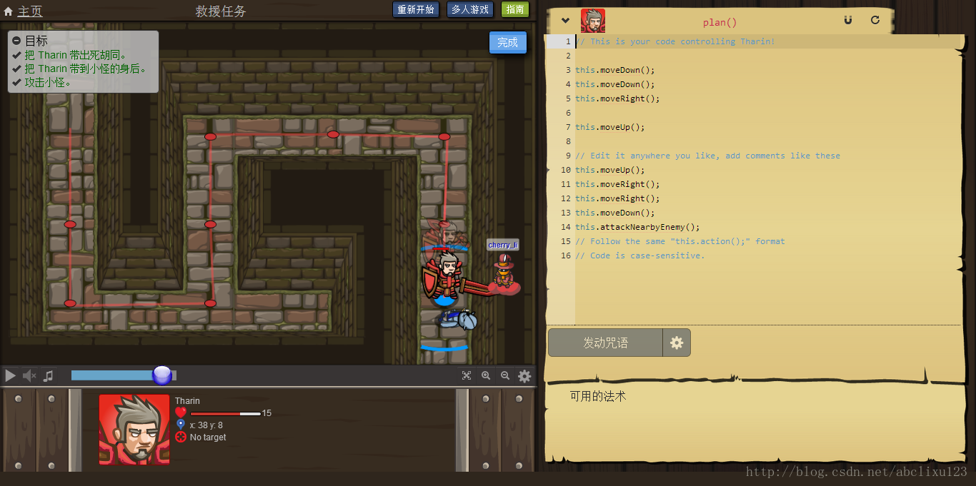The width and height of the screenshot is (976, 486).
Task: Click the plan() method title
Action: point(720,22)
